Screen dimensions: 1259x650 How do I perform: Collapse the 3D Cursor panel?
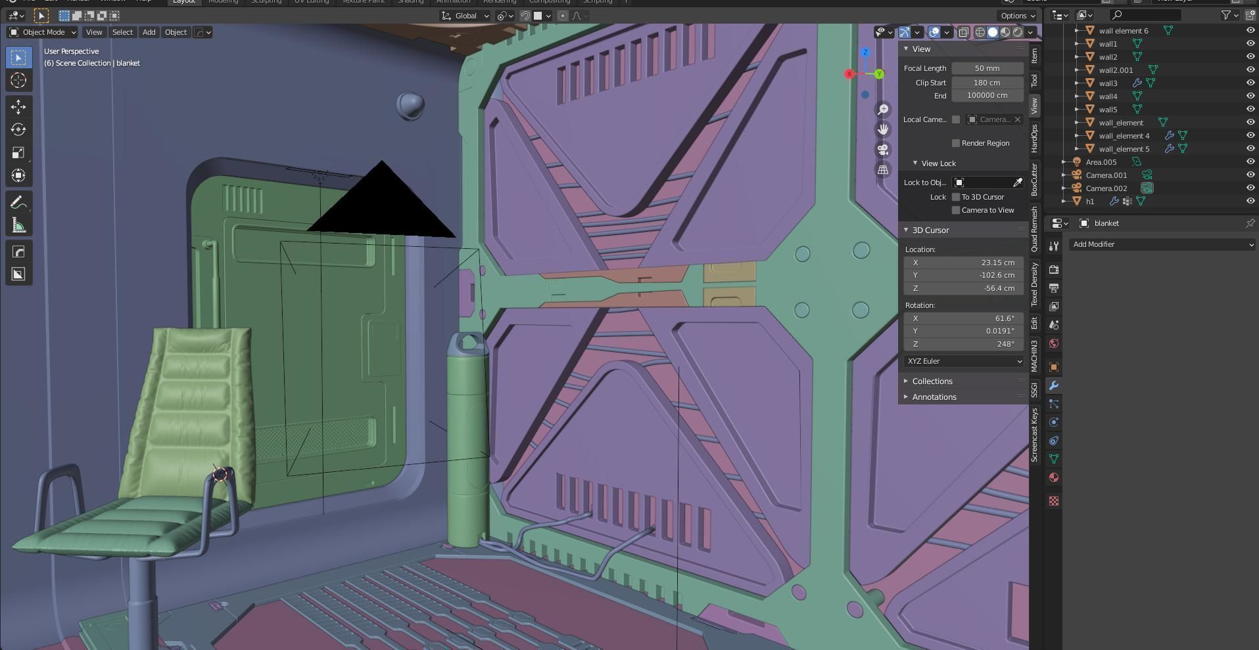click(x=930, y=230)
